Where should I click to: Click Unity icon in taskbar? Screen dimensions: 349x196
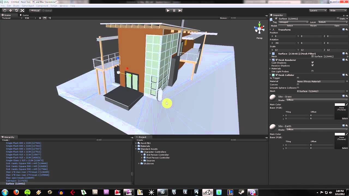coord(208,192)
